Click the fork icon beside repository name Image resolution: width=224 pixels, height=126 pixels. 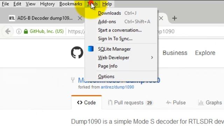pos(73,80)
